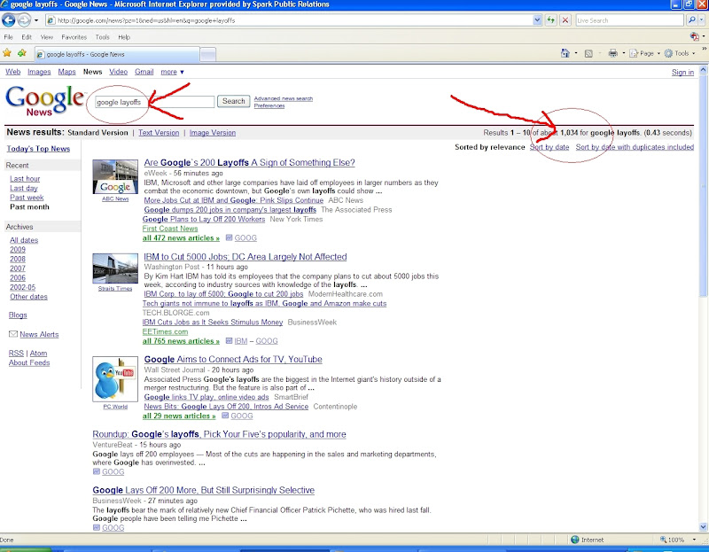
Task: Filter results to Last hour
Action: click(x=25, y=179)
